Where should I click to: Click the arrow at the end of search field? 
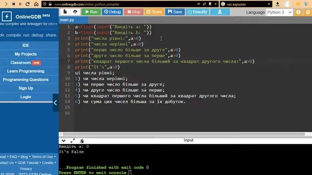(269, 4)
